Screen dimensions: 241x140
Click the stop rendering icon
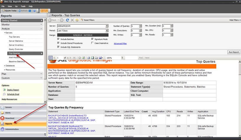point(79,58)
